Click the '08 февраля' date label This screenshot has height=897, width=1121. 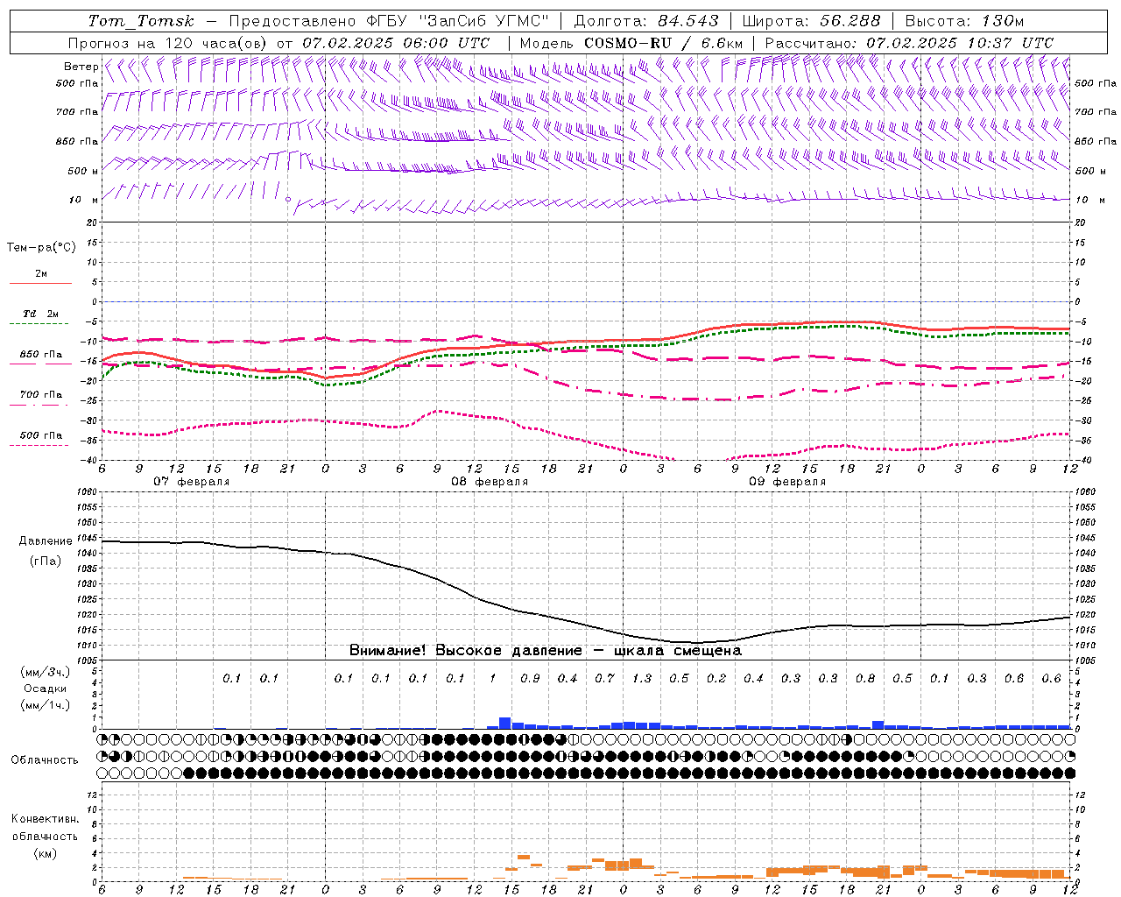click(x=490, y=482)
